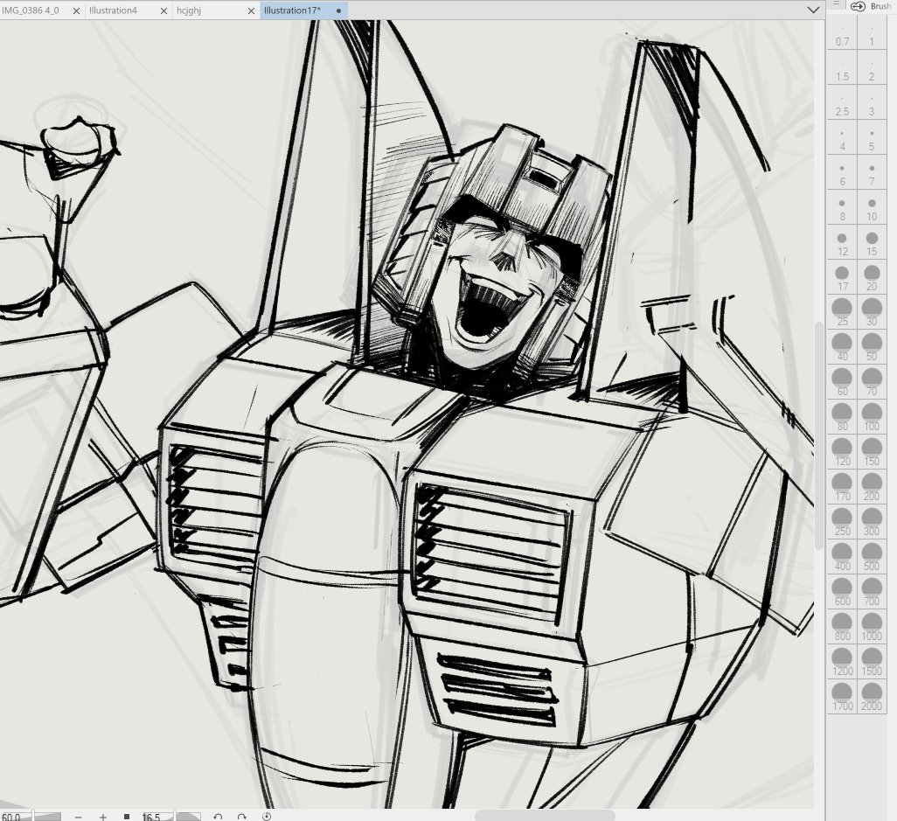Click the cloud sync icon beside Brush

[x=858, y=6]
